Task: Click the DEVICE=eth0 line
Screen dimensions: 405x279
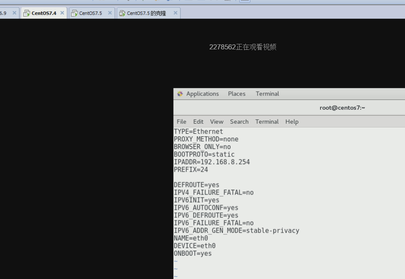Action: [195, 246]
